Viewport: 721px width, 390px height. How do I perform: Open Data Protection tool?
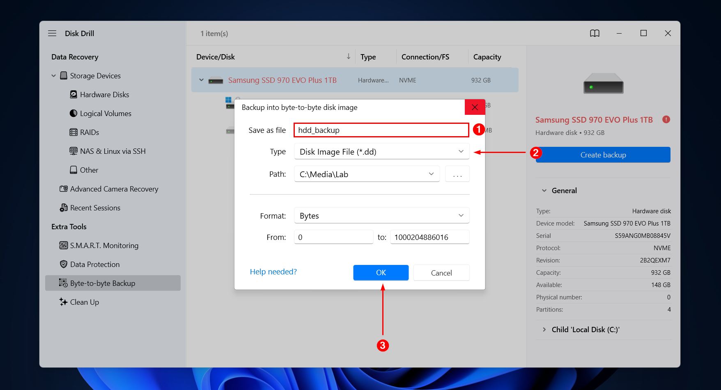click(94, 265)
